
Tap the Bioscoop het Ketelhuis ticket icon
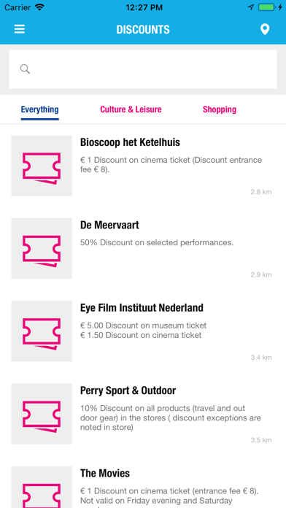click(x=42, y=166)
